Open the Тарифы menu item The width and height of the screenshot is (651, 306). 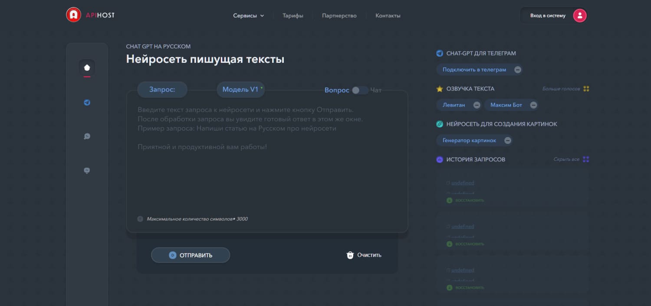coord(293,15)
